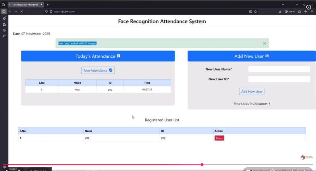316x171 pixels.
Task: Toggle the browser sidebar button
Action: click(4, 11)
